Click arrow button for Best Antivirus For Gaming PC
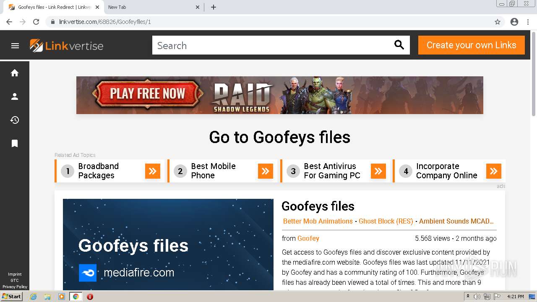This screenshot has height=302, width=537. pos(378,171)
